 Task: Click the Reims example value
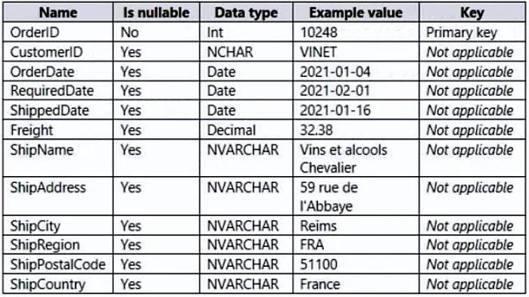pos(319,226)
